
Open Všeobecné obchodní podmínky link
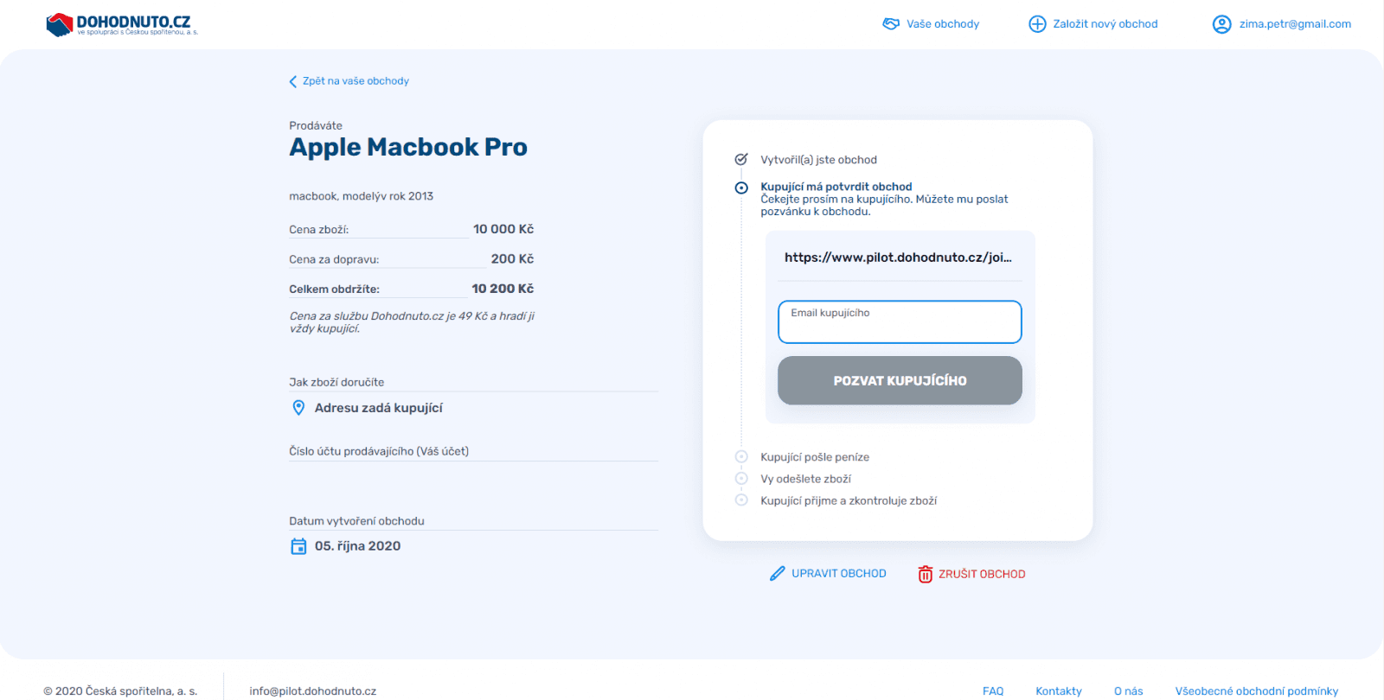click(x=1256, y=690)
